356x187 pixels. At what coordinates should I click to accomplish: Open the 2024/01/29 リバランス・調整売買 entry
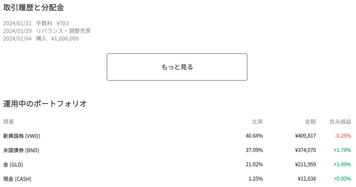(x=47, y=31)
